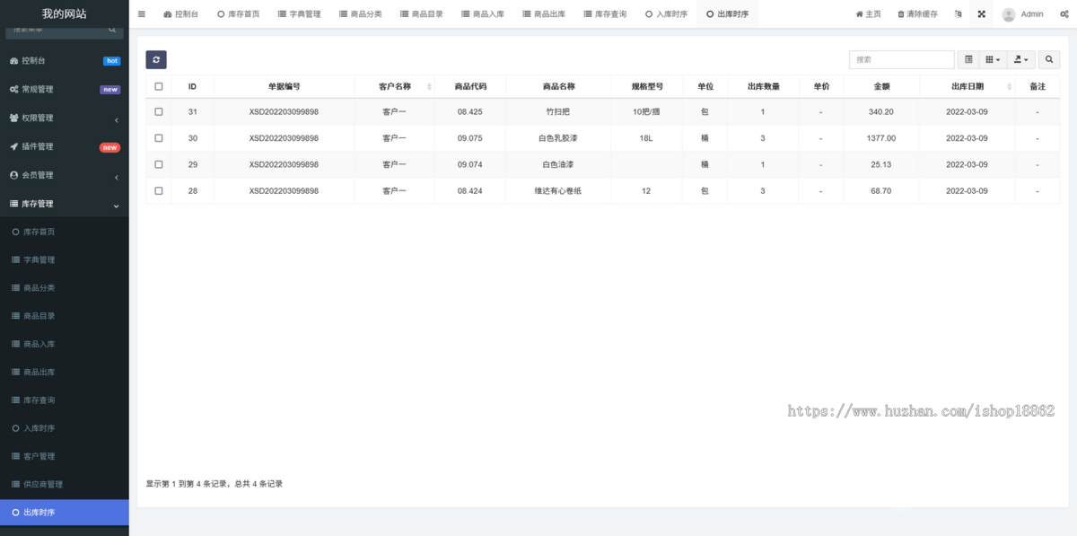Tick the checkbox beside row ID 28
Image resolution: width=1077 pixels, height=536 pixels.
click(x=159, y=190)
